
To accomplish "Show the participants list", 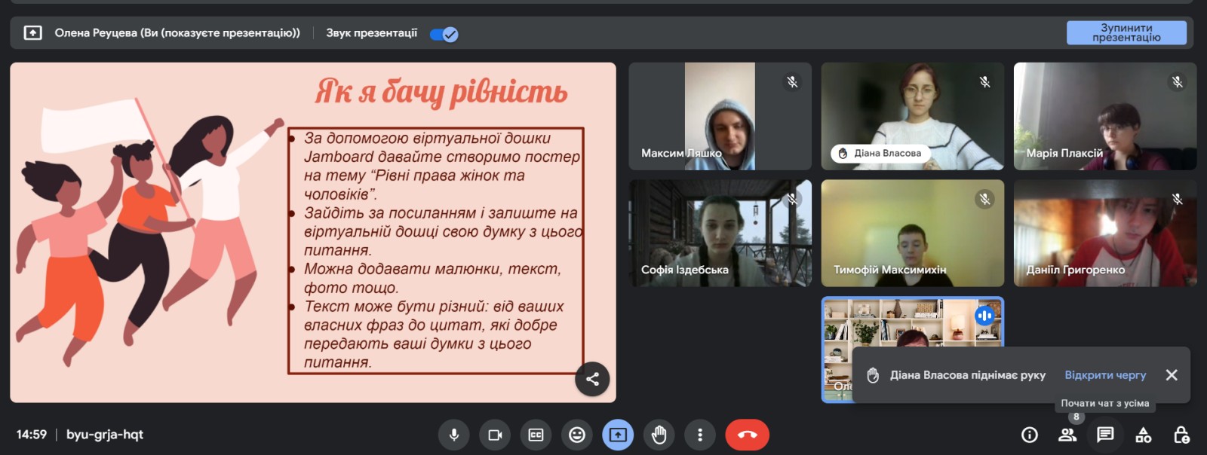I will 1067,435.
